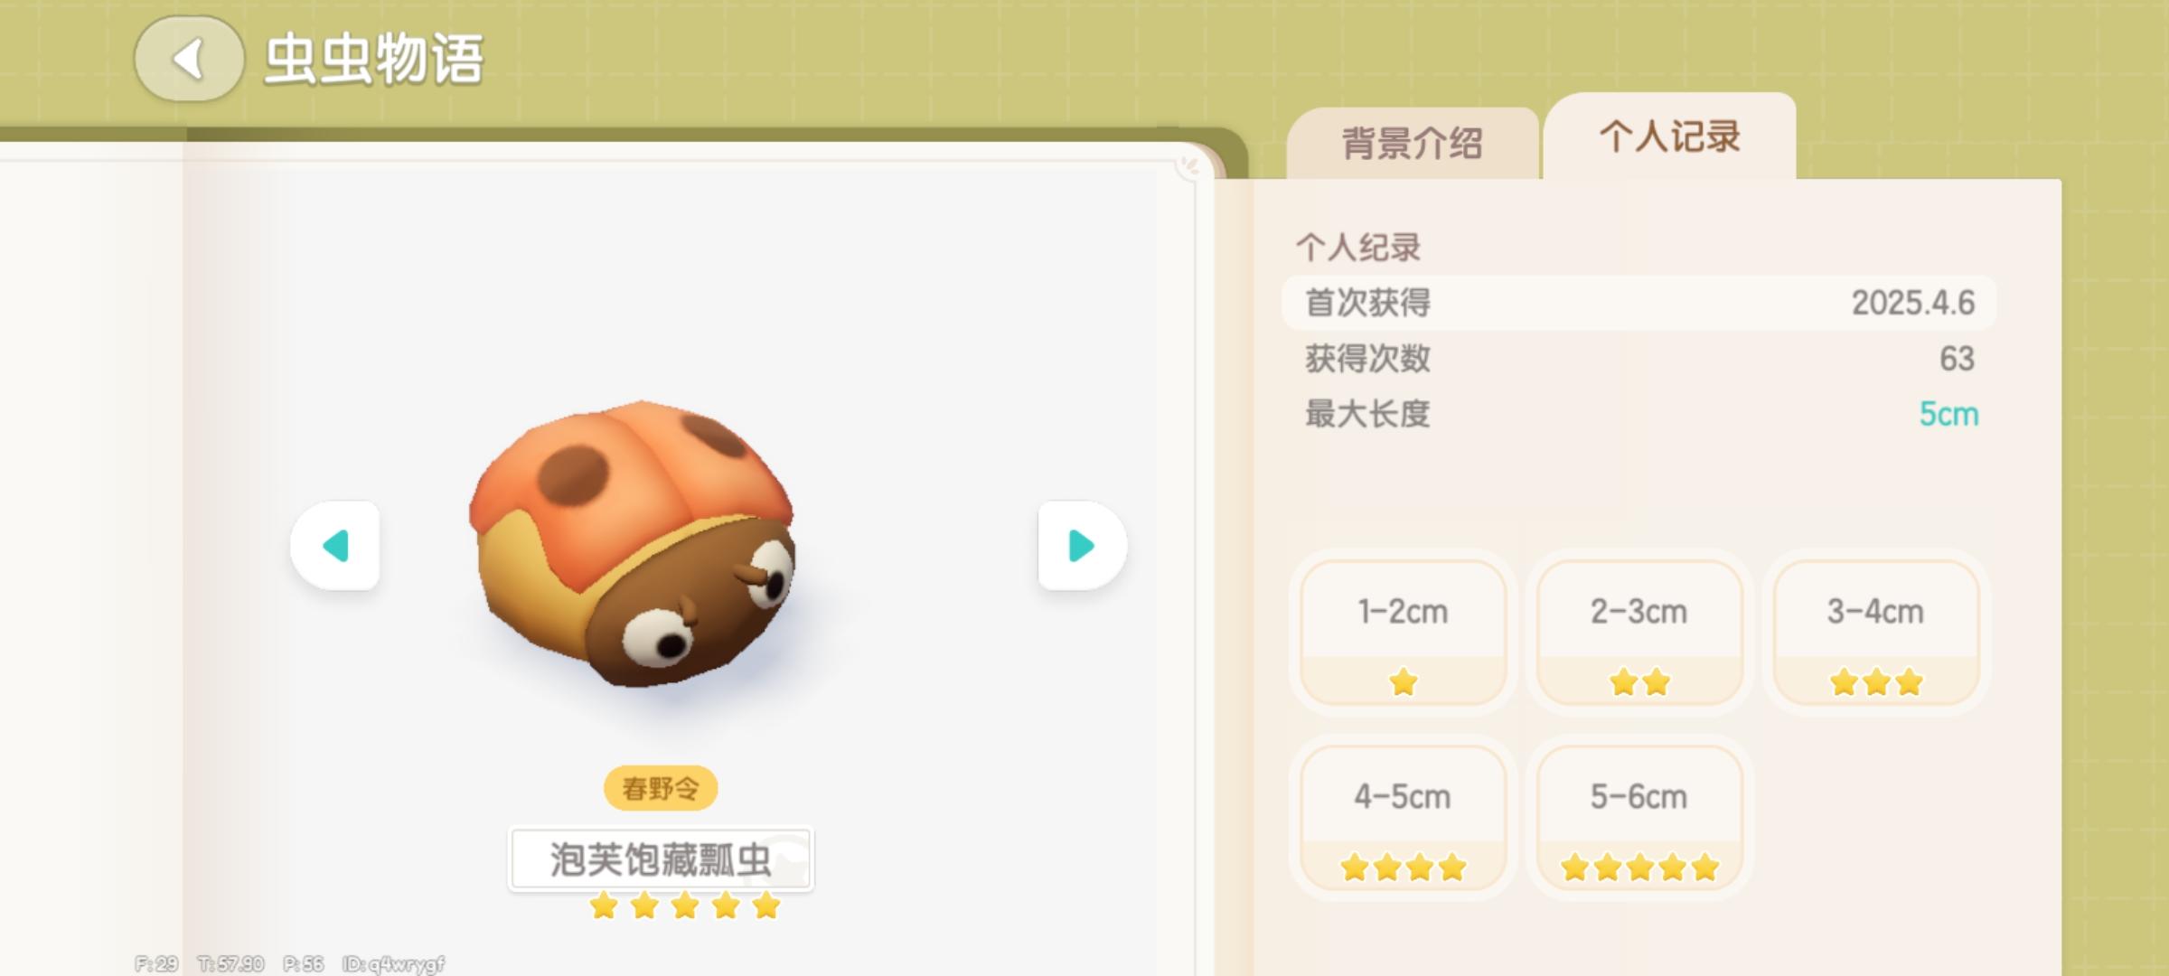This screenshot has height=976, width=2169.
Task: Select the 首次获得 record row
Action: pos(1639,303)
